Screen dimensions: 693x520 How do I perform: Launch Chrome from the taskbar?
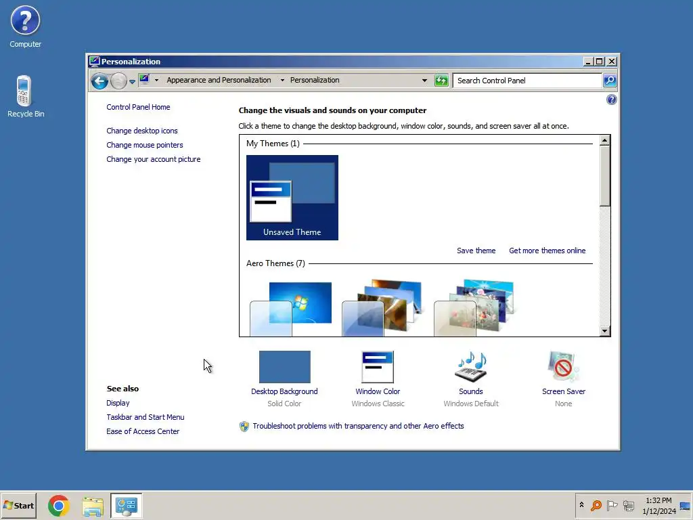click(x=58, y=506)
